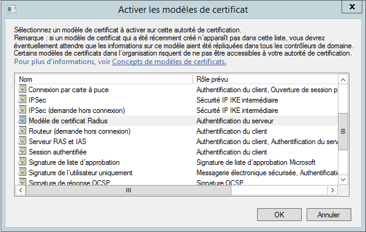This screenshot has height=232, width=366.
Task: Click the dialog window icon in title bar
Action: [12, 9]
